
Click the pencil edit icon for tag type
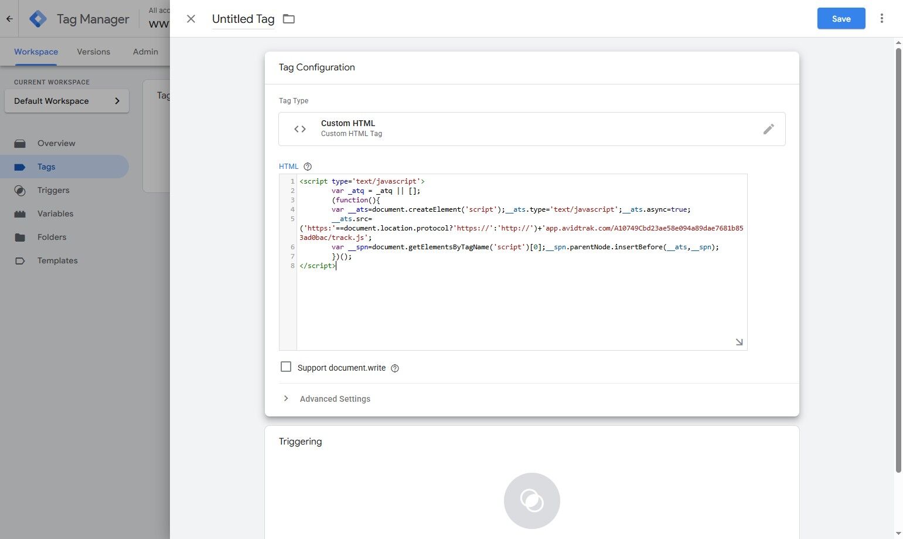pyautogui.click(x=768, y=129)
